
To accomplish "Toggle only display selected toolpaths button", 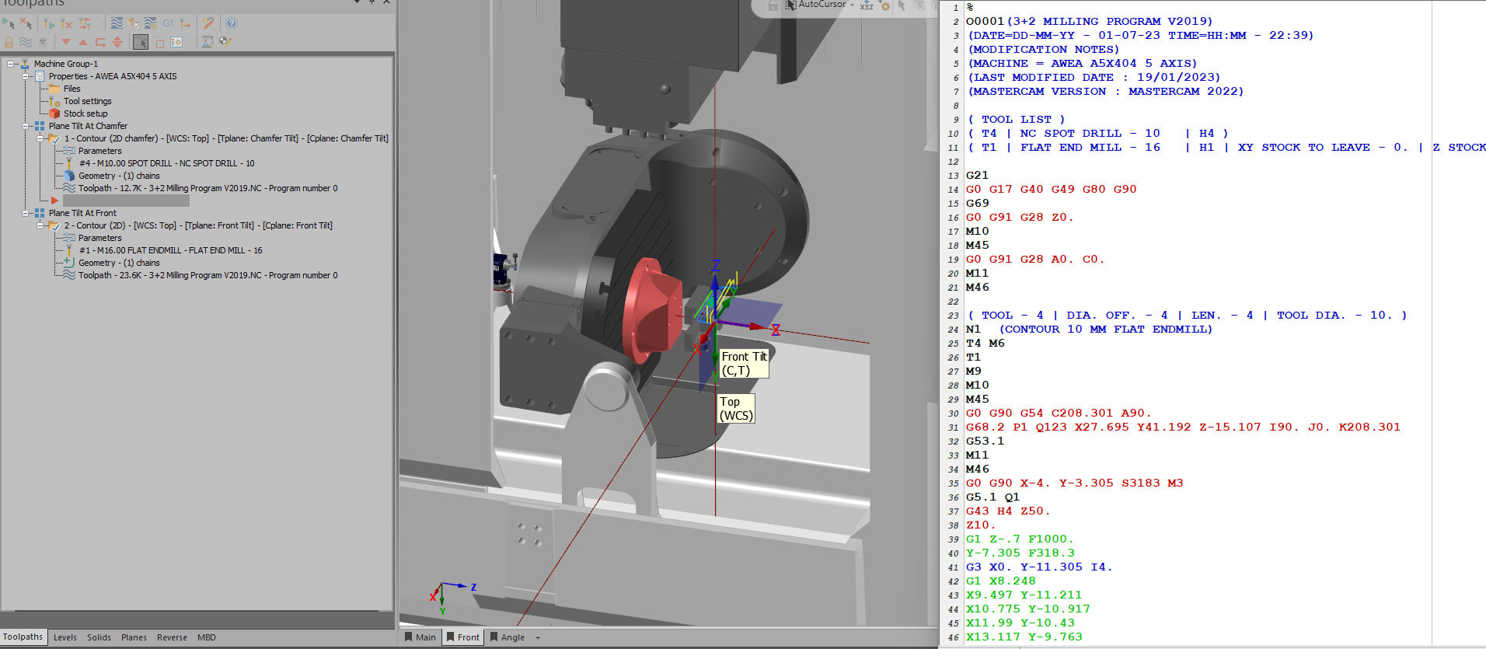I will tap(141, 42).
